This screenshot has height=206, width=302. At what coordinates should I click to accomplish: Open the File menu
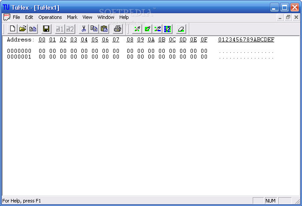tap(16, 17)
